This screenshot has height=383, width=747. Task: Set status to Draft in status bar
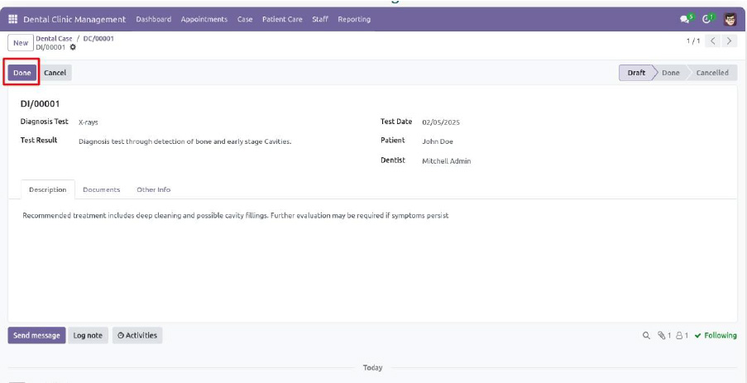click(x=635, y=73)
